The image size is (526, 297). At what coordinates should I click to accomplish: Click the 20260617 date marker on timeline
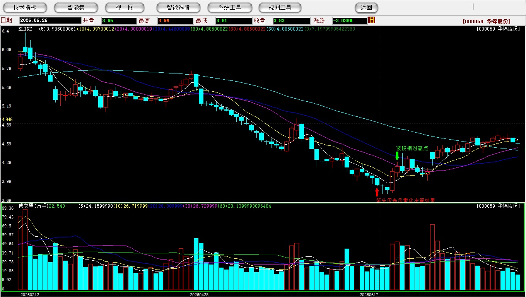(369, 294)
